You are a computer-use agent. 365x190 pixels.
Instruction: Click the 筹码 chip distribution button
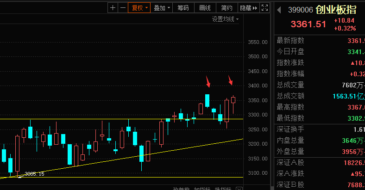coord(183,8)
